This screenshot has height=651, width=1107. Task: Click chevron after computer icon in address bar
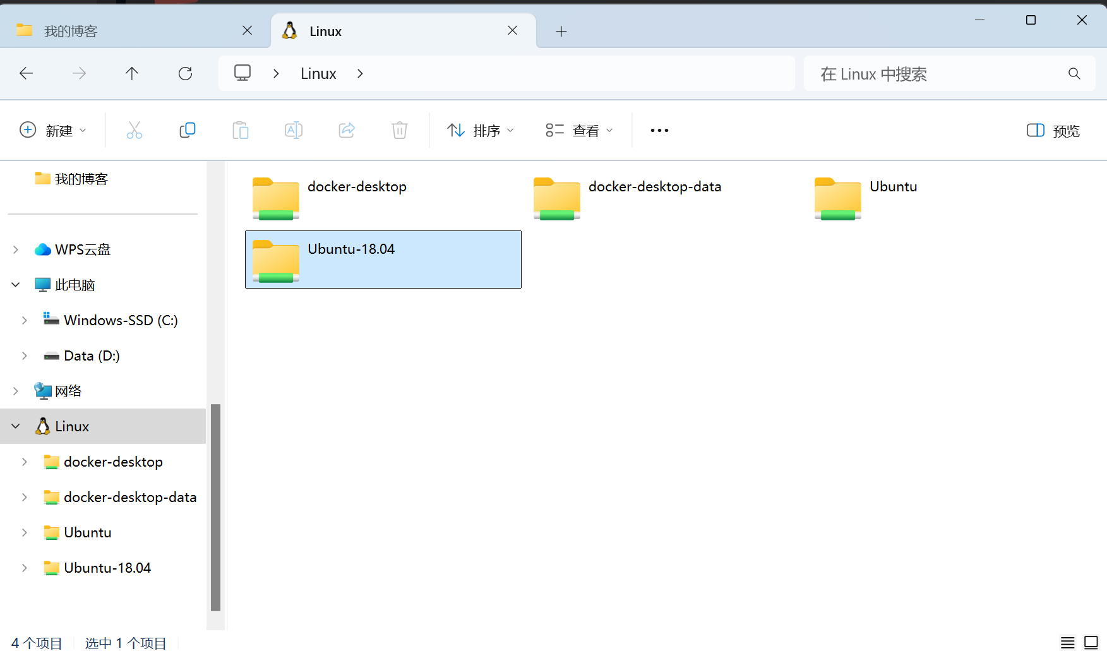click(x=276, y=74)
